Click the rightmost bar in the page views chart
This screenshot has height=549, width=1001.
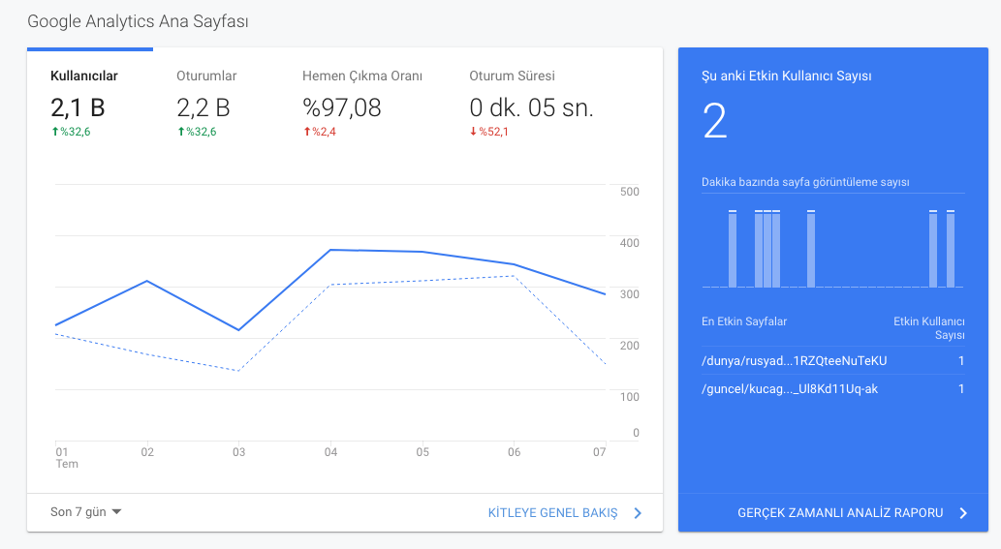pyautogui.click(x=951, y=249)
